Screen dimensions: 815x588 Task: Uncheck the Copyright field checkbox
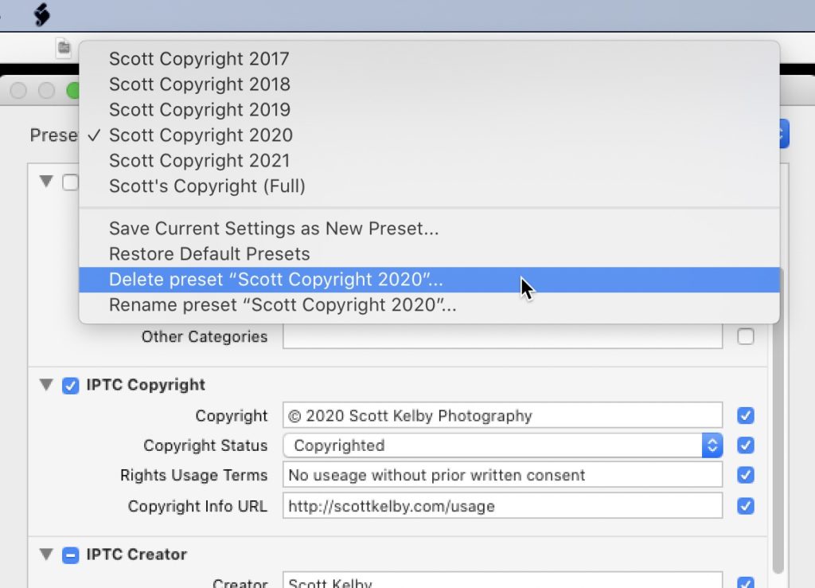(745, 415)
